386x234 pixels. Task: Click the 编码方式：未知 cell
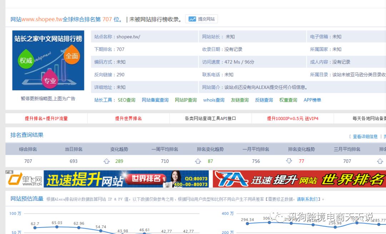pyautogui.click(x=144, y=62)
